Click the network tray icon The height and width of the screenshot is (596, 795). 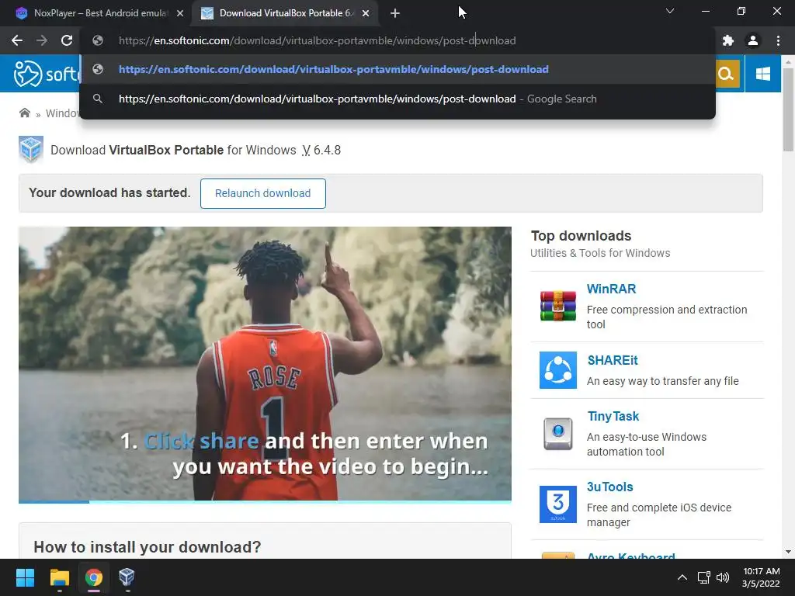703,577
